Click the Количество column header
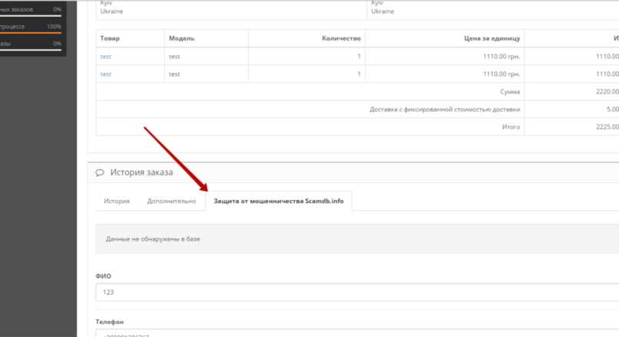Image resolution: width=619 pixels, height=337 pixels. click(x=341, y=38)
